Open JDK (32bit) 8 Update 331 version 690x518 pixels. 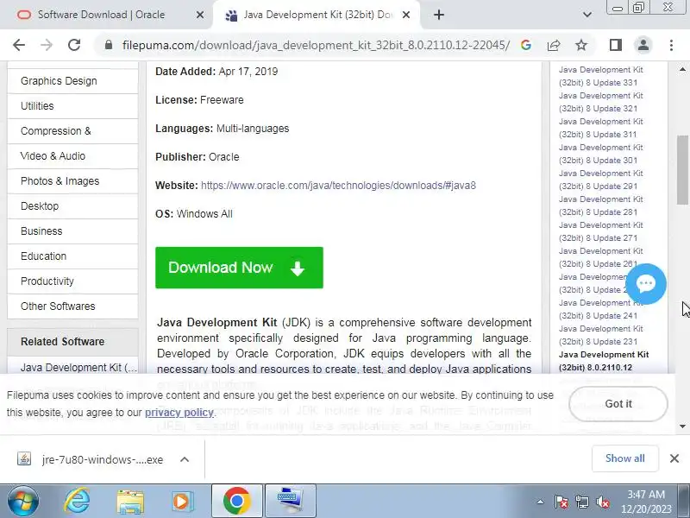[600, 76]
